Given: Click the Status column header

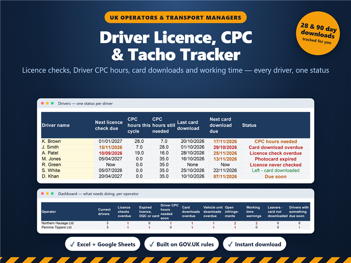Looking at the screenshot, I should 249,125.
